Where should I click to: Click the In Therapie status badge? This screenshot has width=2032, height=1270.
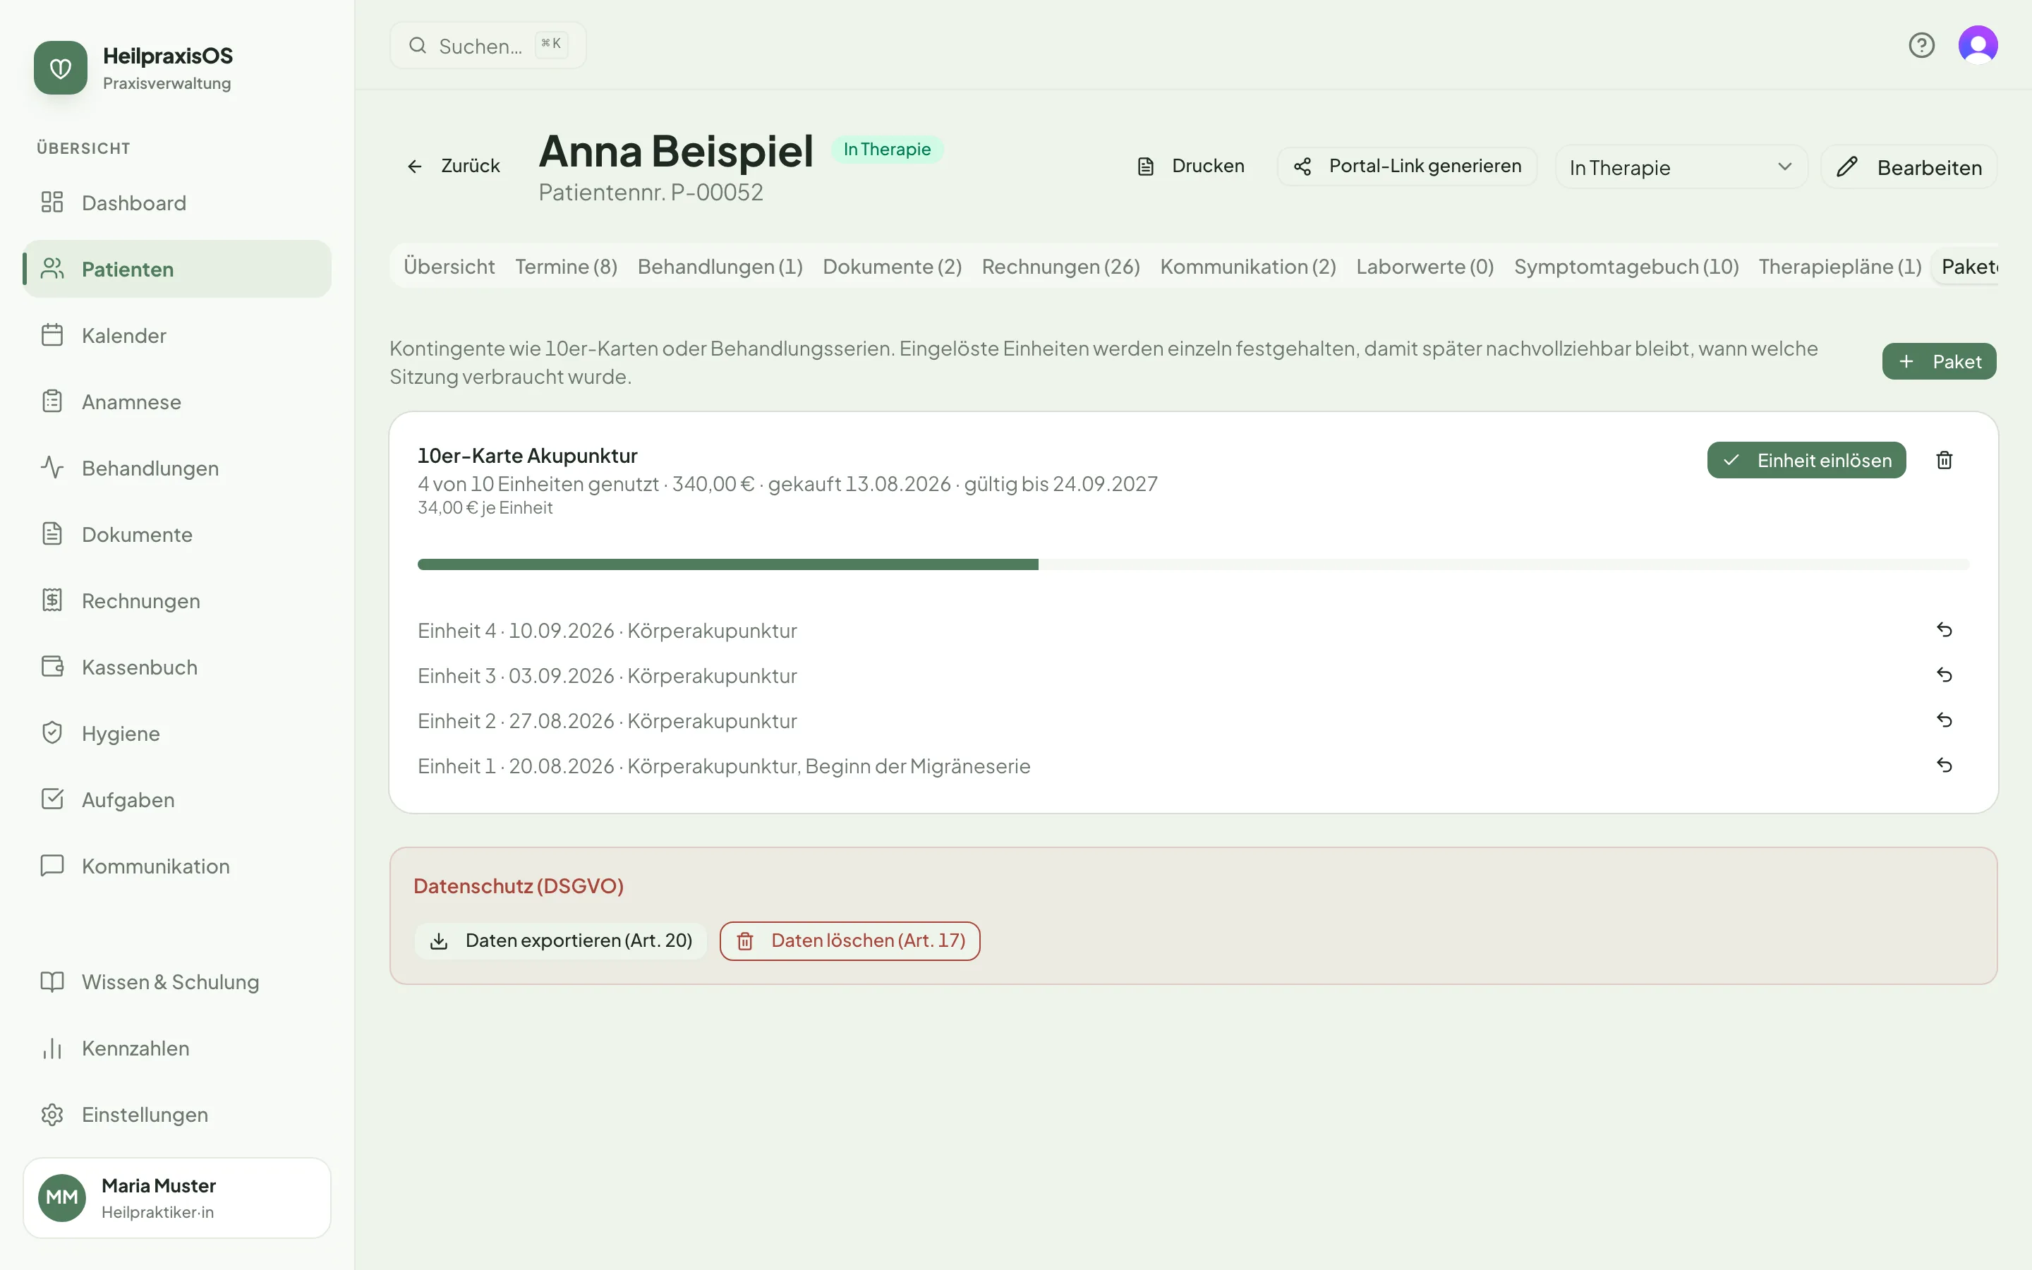(887, 150)
